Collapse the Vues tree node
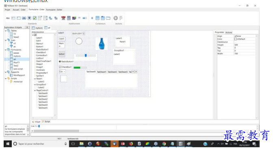Viewport: 273px width, 148px height. point(6,40)
